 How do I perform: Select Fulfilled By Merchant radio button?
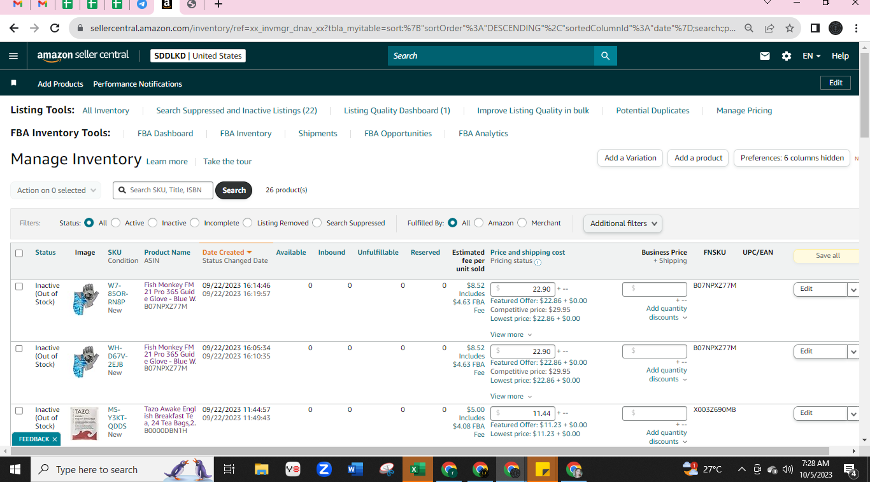point(522,223)
